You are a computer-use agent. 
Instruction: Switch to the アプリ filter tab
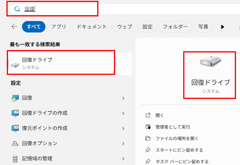pos(59,27)
